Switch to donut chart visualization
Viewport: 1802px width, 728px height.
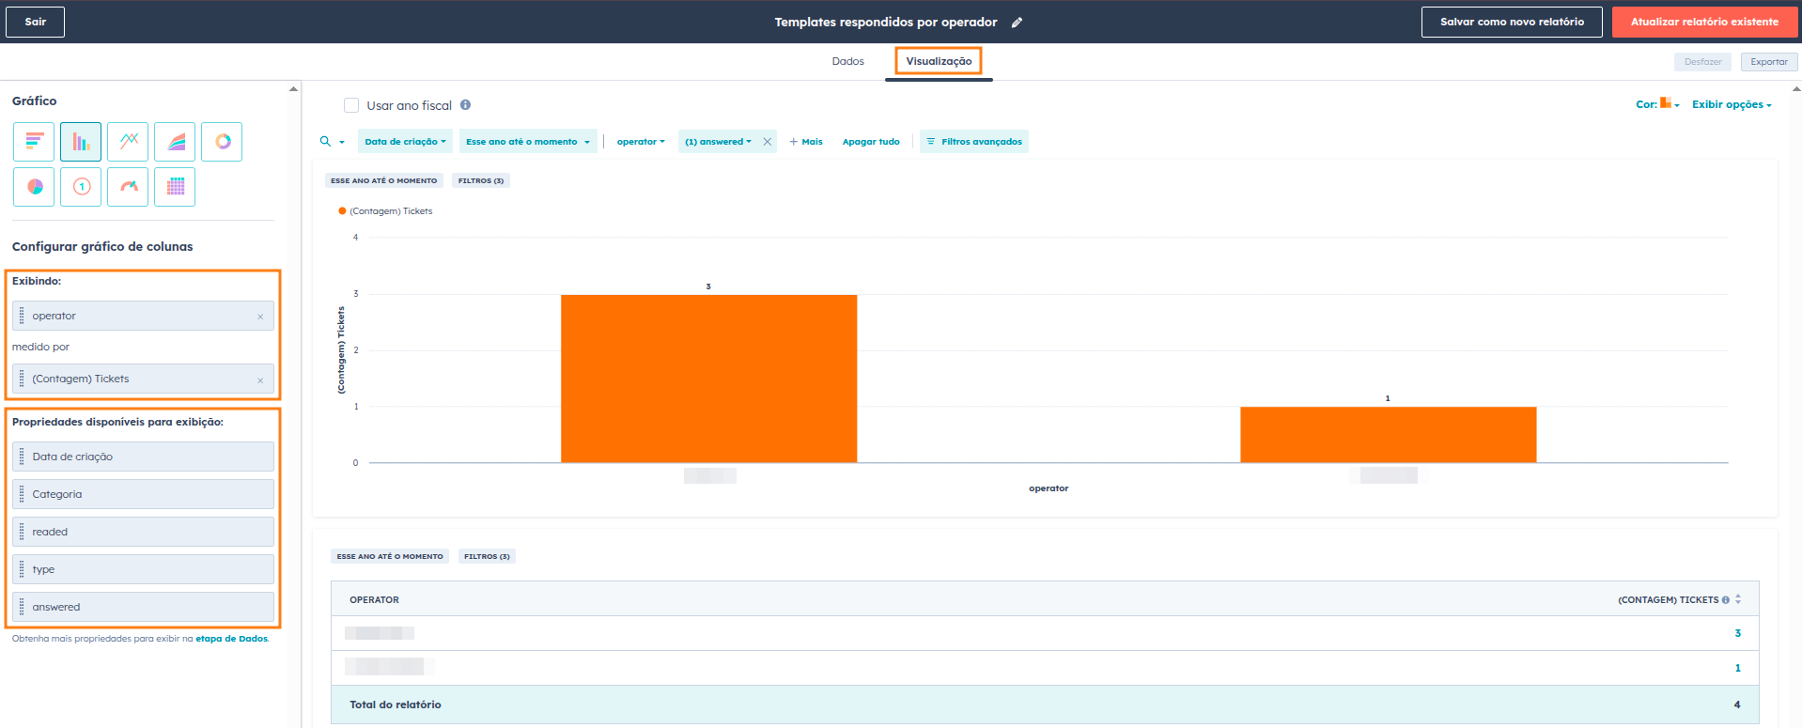pyautogui.click(x=223, y=142)
